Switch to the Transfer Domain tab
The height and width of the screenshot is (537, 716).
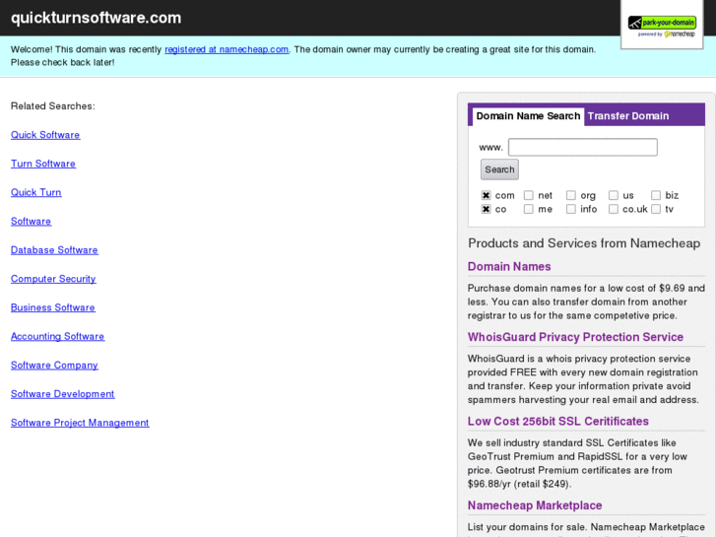coord(628,116)
